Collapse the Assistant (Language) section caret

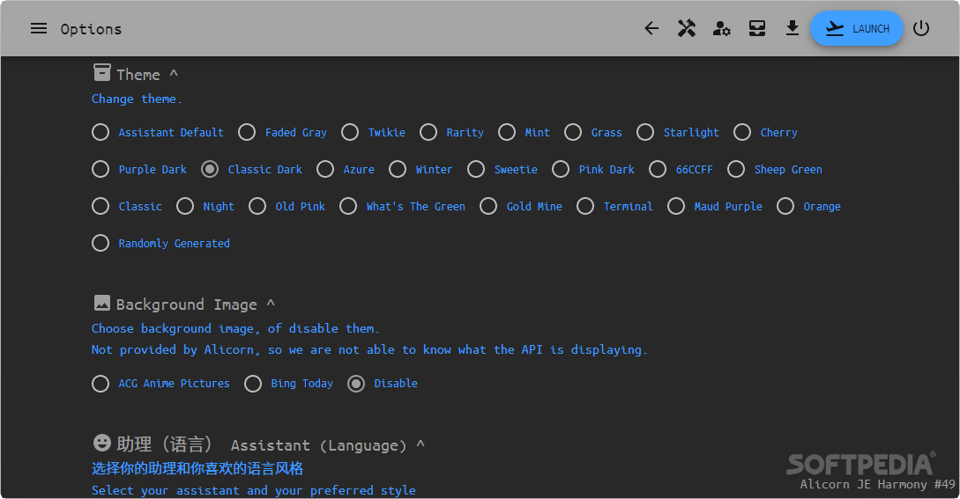pyautogui.click(x=420, y=444)
